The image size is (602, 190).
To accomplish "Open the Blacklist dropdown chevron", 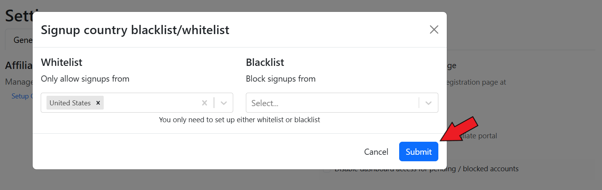I will click(x=429, y=103).
